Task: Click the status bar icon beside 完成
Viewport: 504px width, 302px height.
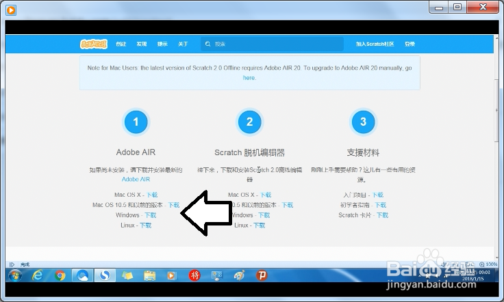Action: coord(12,264)
